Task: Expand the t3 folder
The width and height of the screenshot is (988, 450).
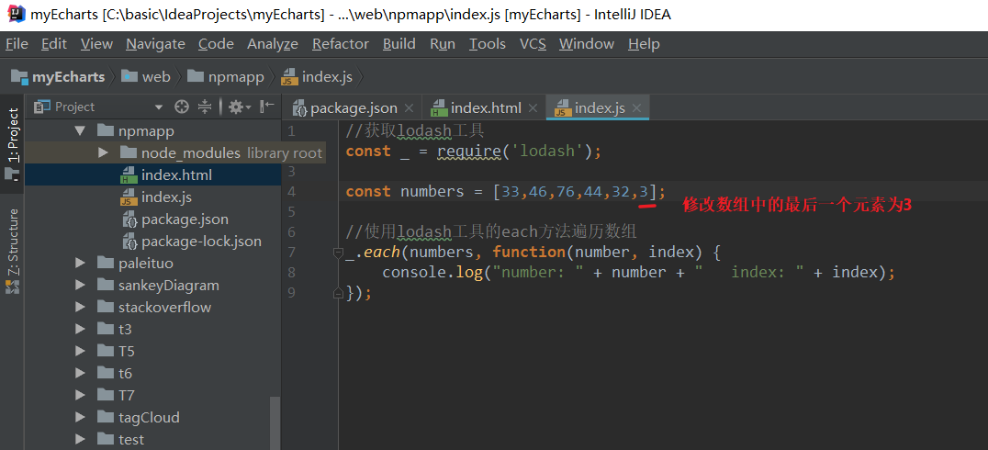Action: 79,329
